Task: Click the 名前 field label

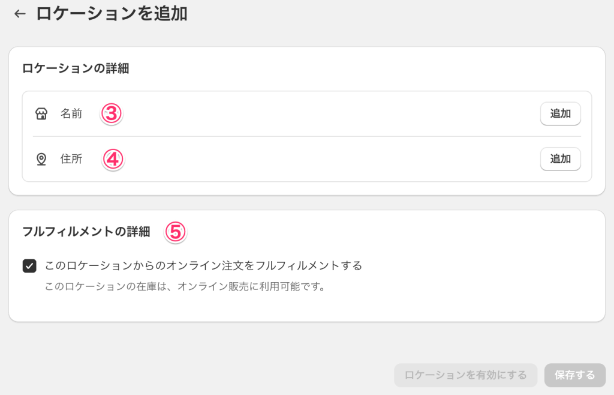Action: pos(71,113)
